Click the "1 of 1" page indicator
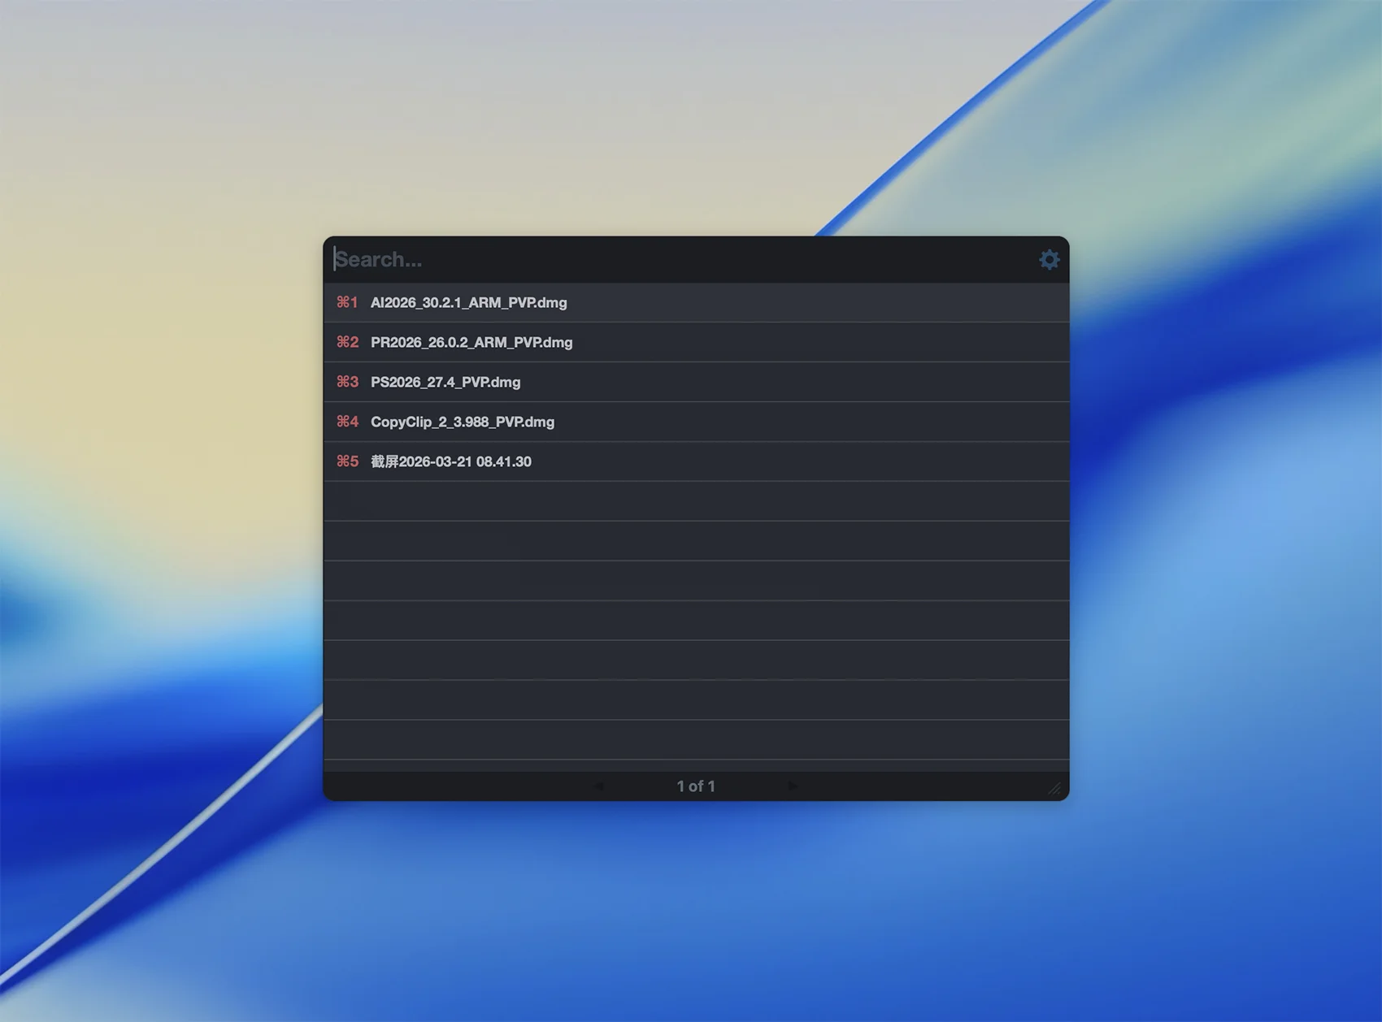Viewport: 1382px width, 1022px height. pos(696,786)
